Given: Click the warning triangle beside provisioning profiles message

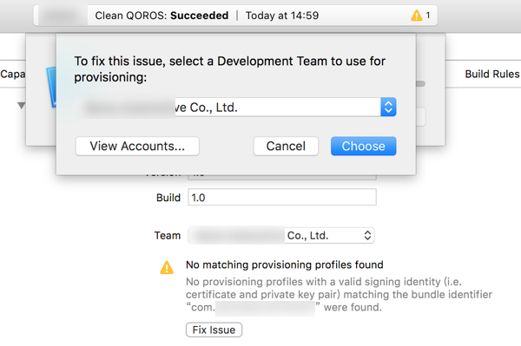Looking at the screenshot, I should click(167, 268).
